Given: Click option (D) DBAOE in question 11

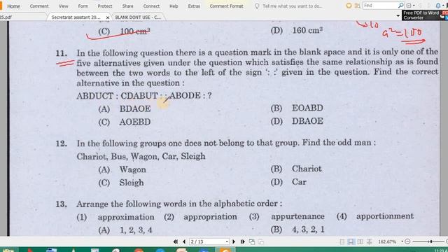Looking at the screenshot, I should pos(297,121).
